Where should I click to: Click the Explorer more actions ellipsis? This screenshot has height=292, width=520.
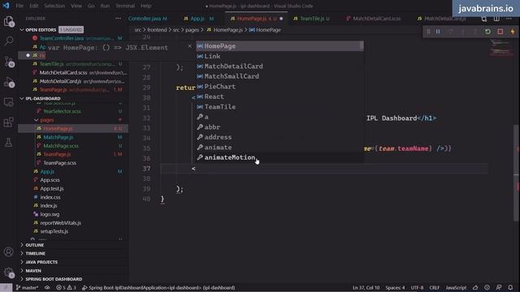(118, 19)
